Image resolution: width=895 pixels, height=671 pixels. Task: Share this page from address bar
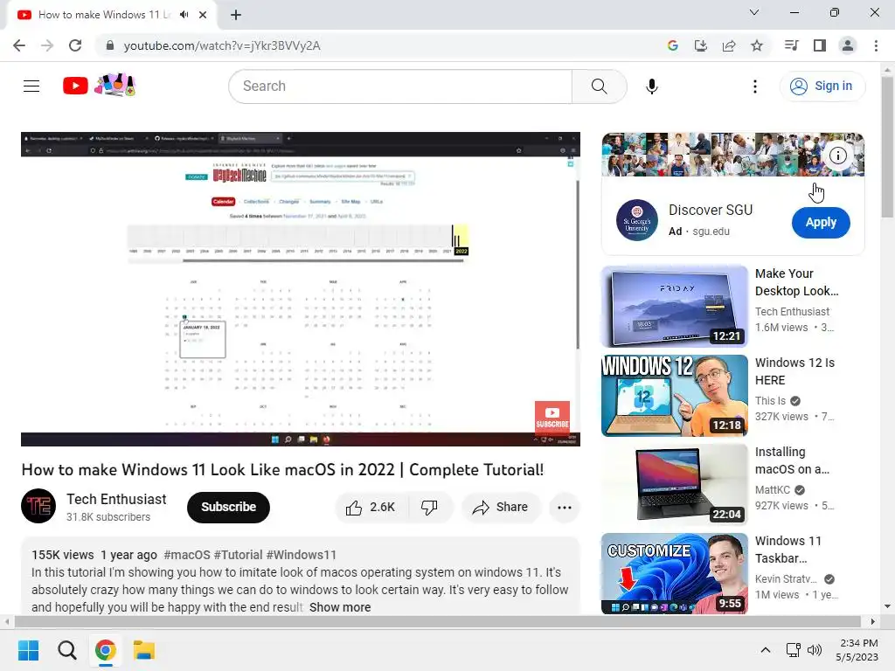point(729,45)
